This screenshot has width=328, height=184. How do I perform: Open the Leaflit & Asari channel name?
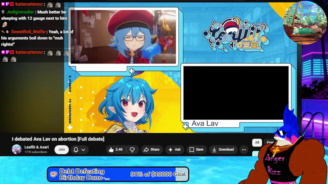coord(36,147)
